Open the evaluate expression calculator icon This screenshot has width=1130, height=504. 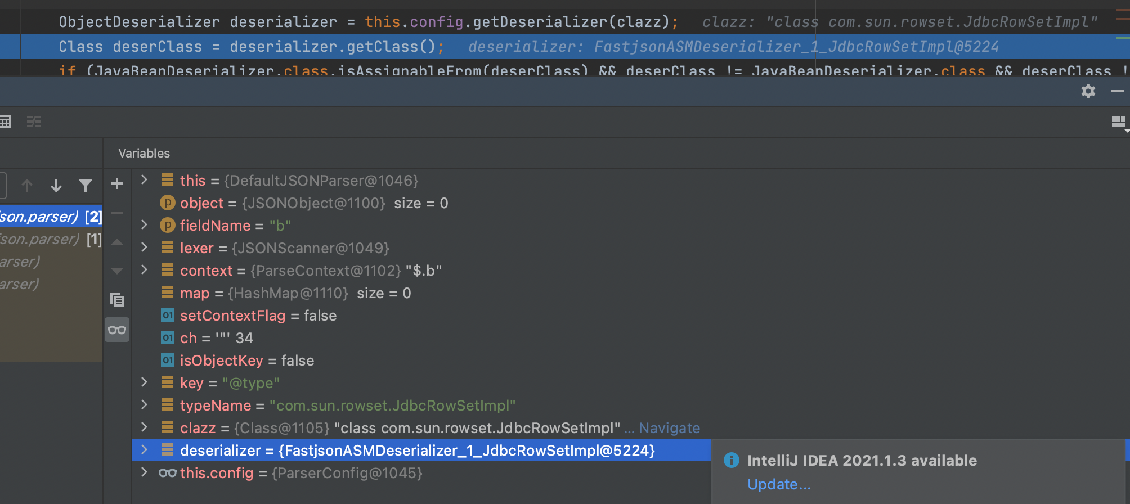(6, 121)
